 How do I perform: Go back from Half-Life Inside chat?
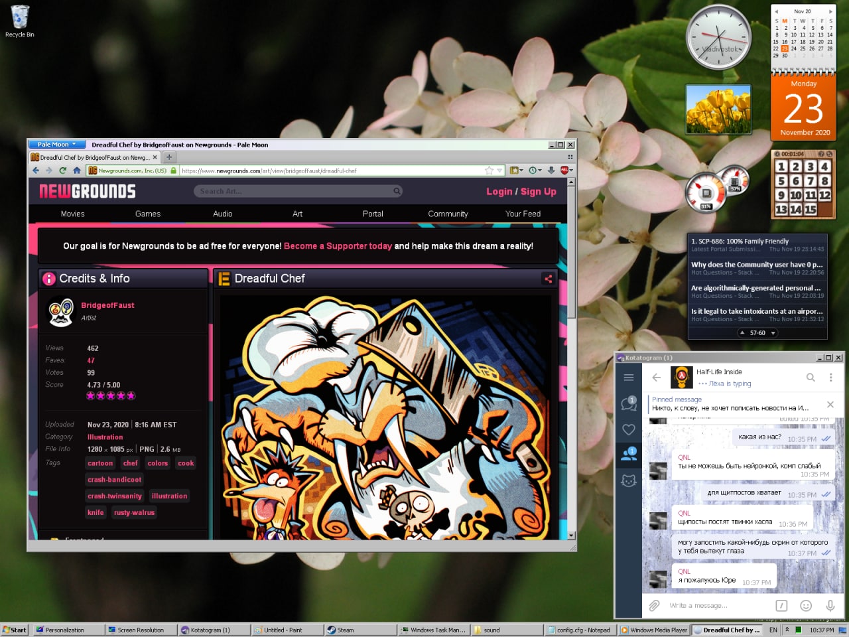click(656, 378)
